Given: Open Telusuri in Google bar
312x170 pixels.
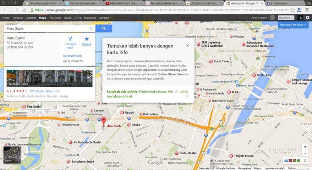Looking at the screenshot, I should click(x=17, y=18).
